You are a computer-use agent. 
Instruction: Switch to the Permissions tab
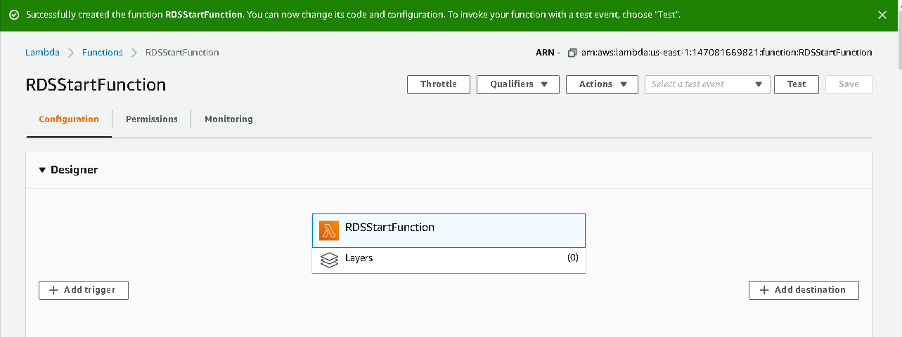152,119
